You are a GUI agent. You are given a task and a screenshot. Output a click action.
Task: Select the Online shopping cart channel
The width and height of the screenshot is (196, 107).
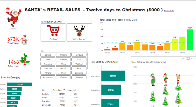(53, 33)
